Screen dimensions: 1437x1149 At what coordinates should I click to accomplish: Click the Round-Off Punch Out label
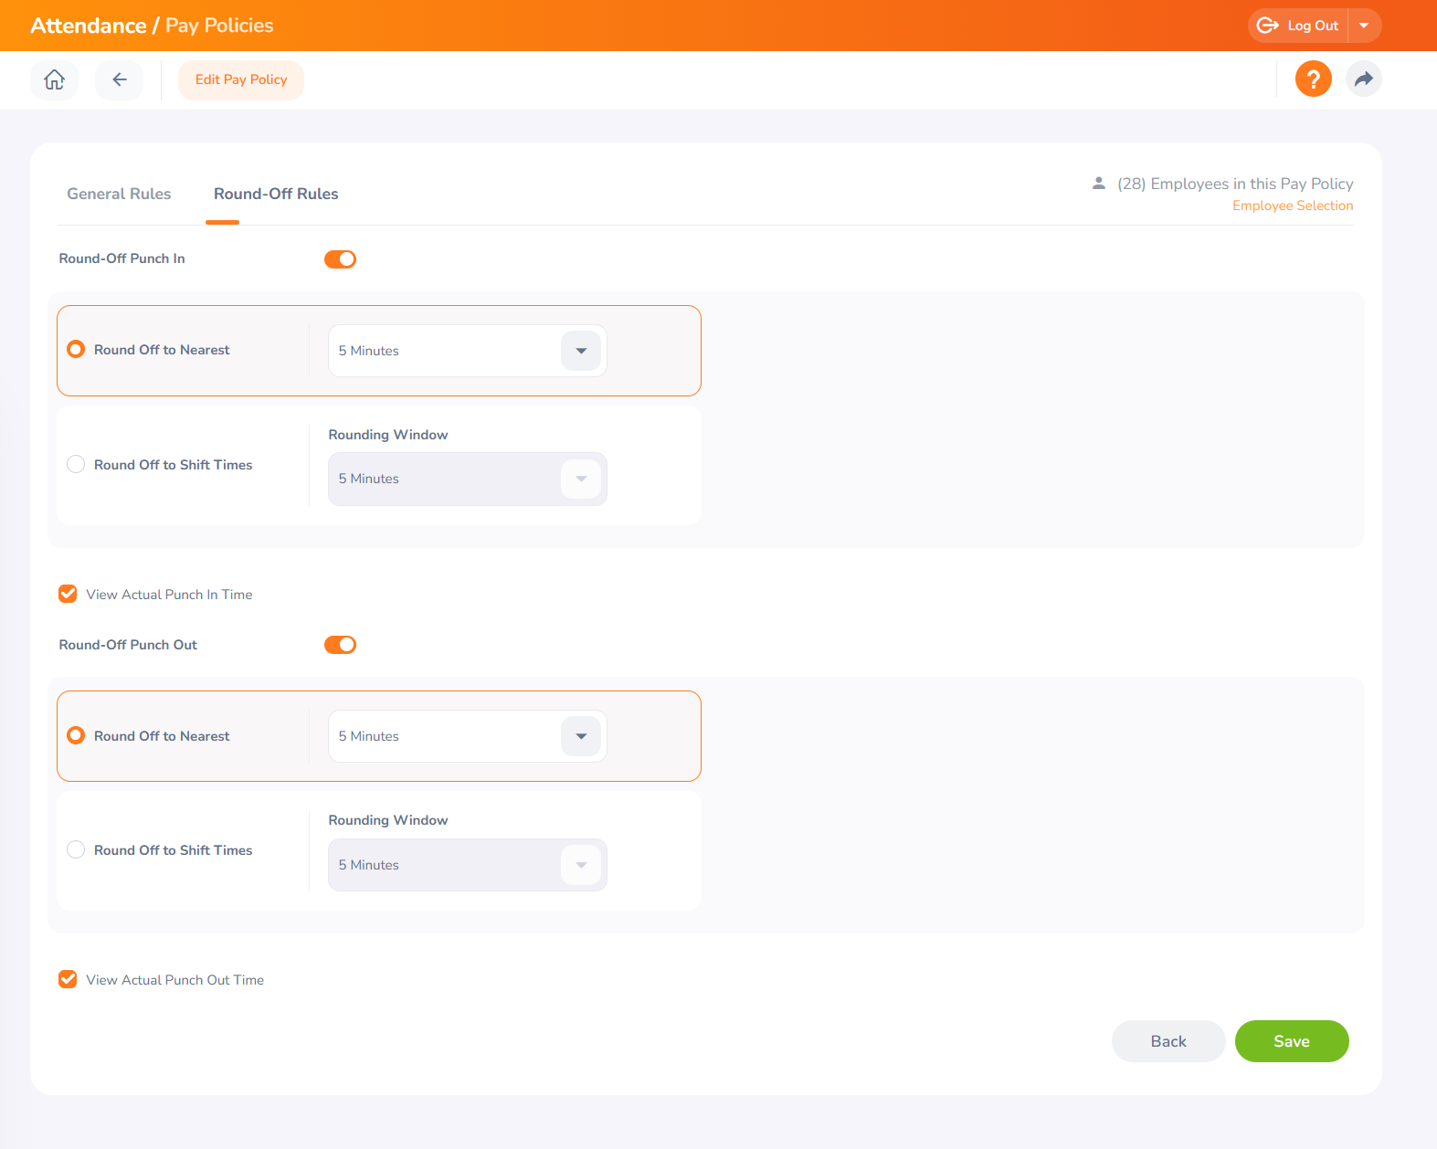[x=128, y=645]
